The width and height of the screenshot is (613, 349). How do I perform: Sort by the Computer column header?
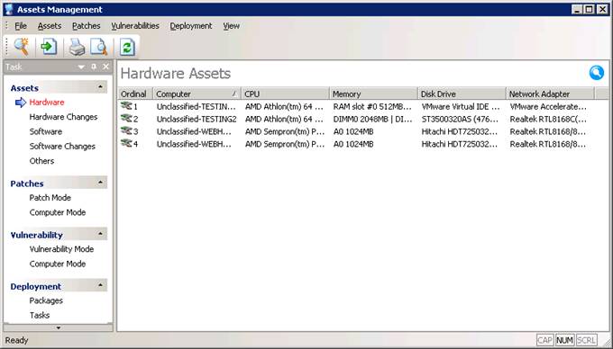tap(197, 94)
